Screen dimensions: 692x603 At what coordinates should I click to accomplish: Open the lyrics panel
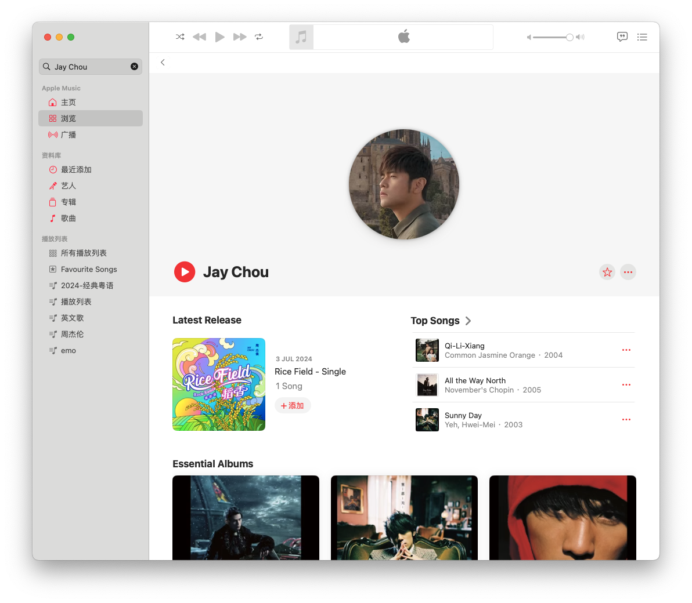click(622, 37)
